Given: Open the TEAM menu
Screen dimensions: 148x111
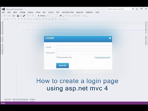Looking at the screenshot, I should point(38,12).
